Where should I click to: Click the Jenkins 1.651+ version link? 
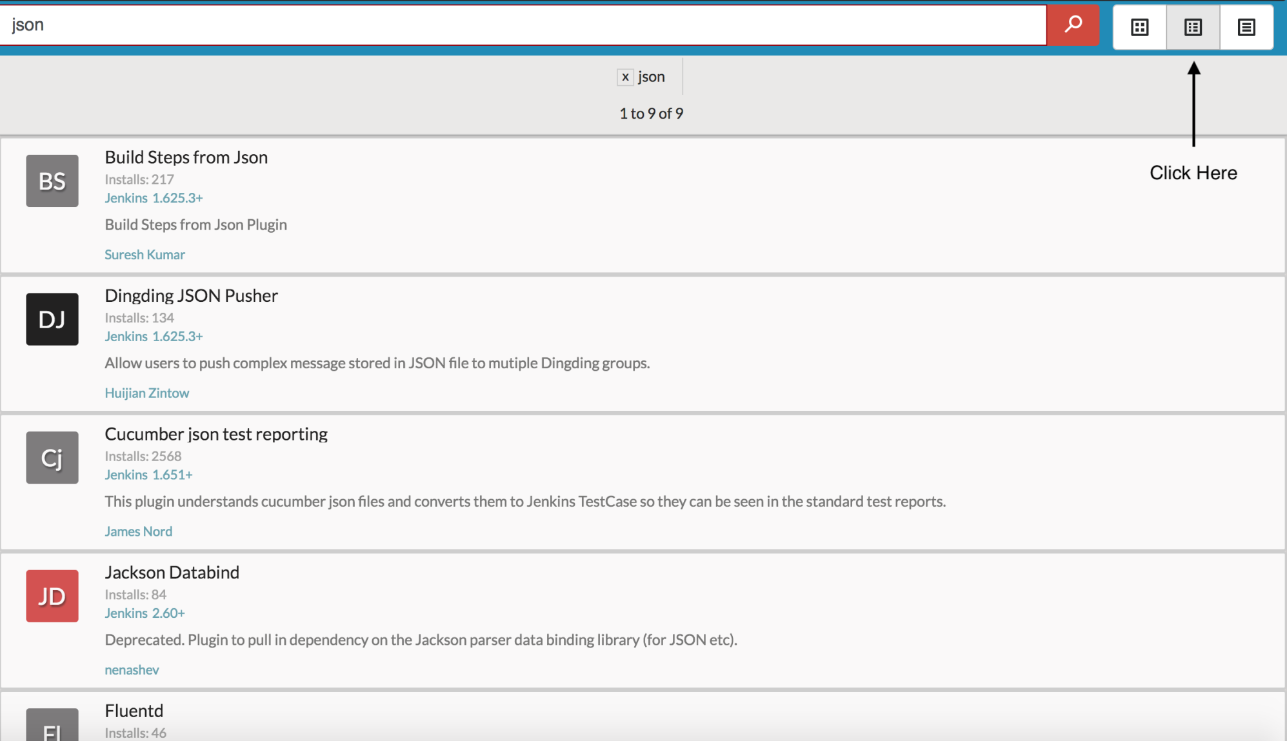148,475
